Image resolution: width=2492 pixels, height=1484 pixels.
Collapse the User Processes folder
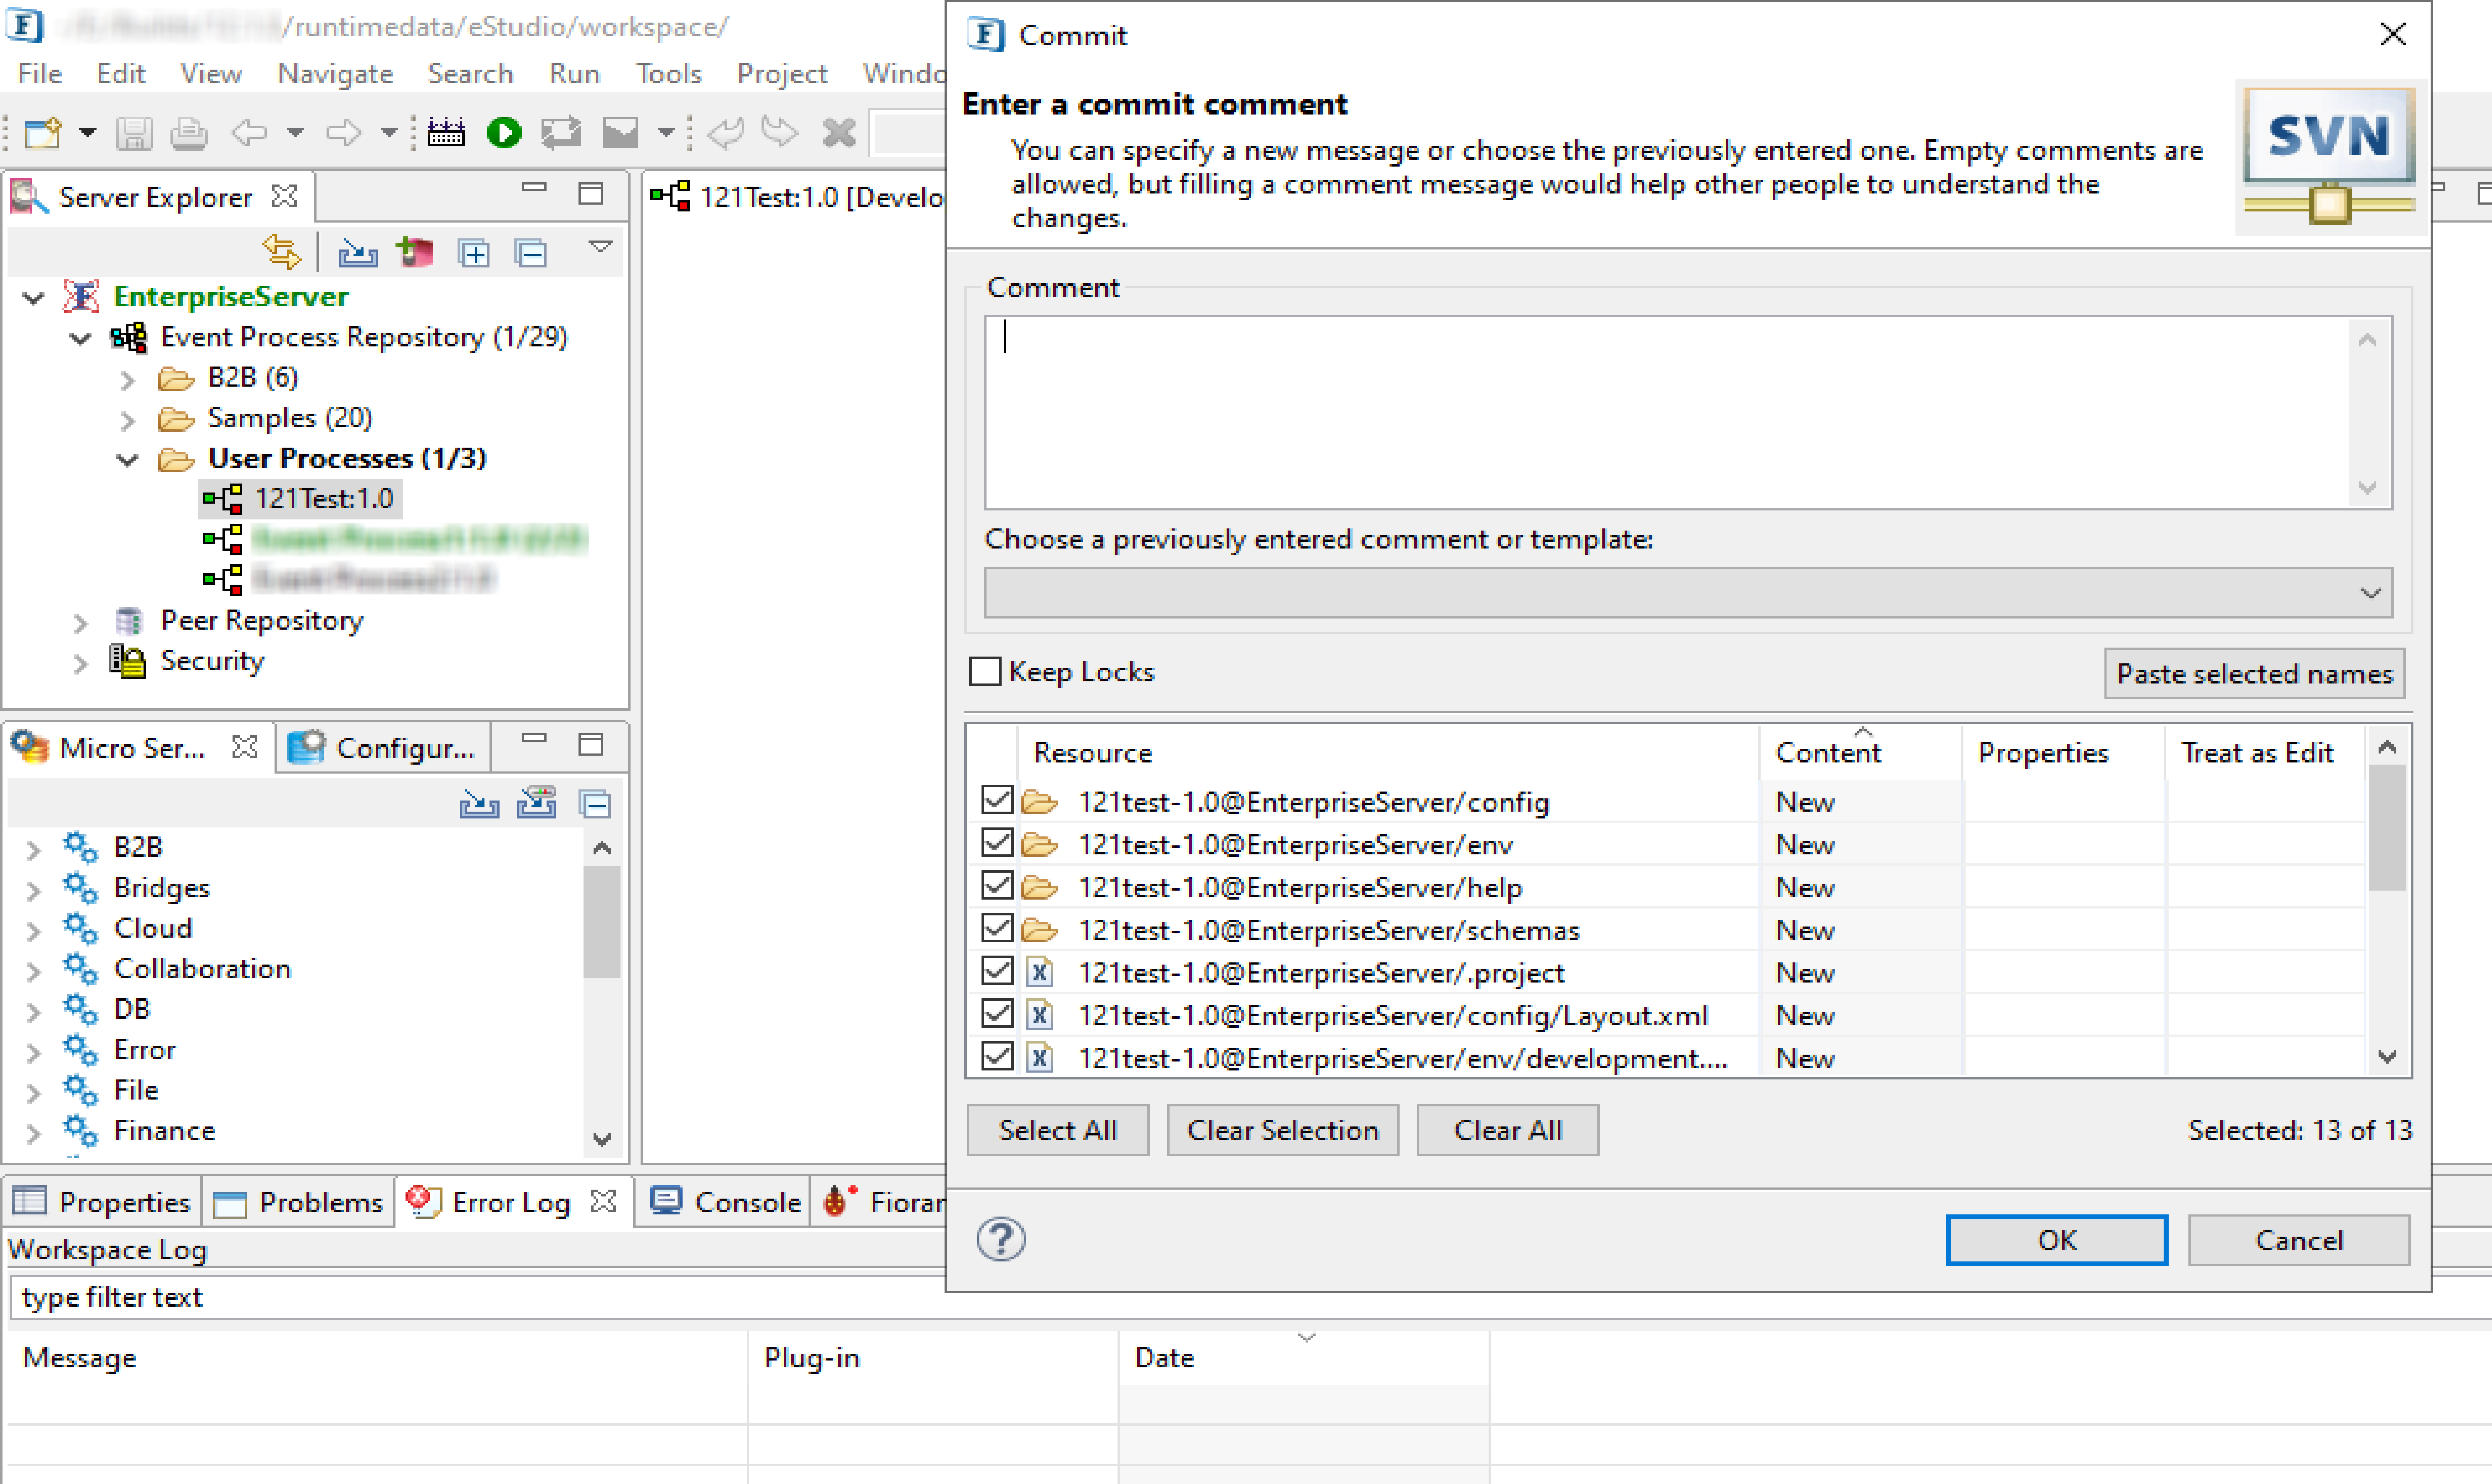pos(127,460)
